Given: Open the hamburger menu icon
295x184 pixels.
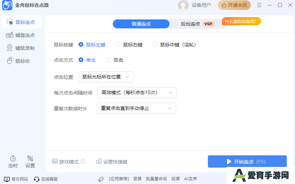Looking at the screenshot, I should [259, 5].
